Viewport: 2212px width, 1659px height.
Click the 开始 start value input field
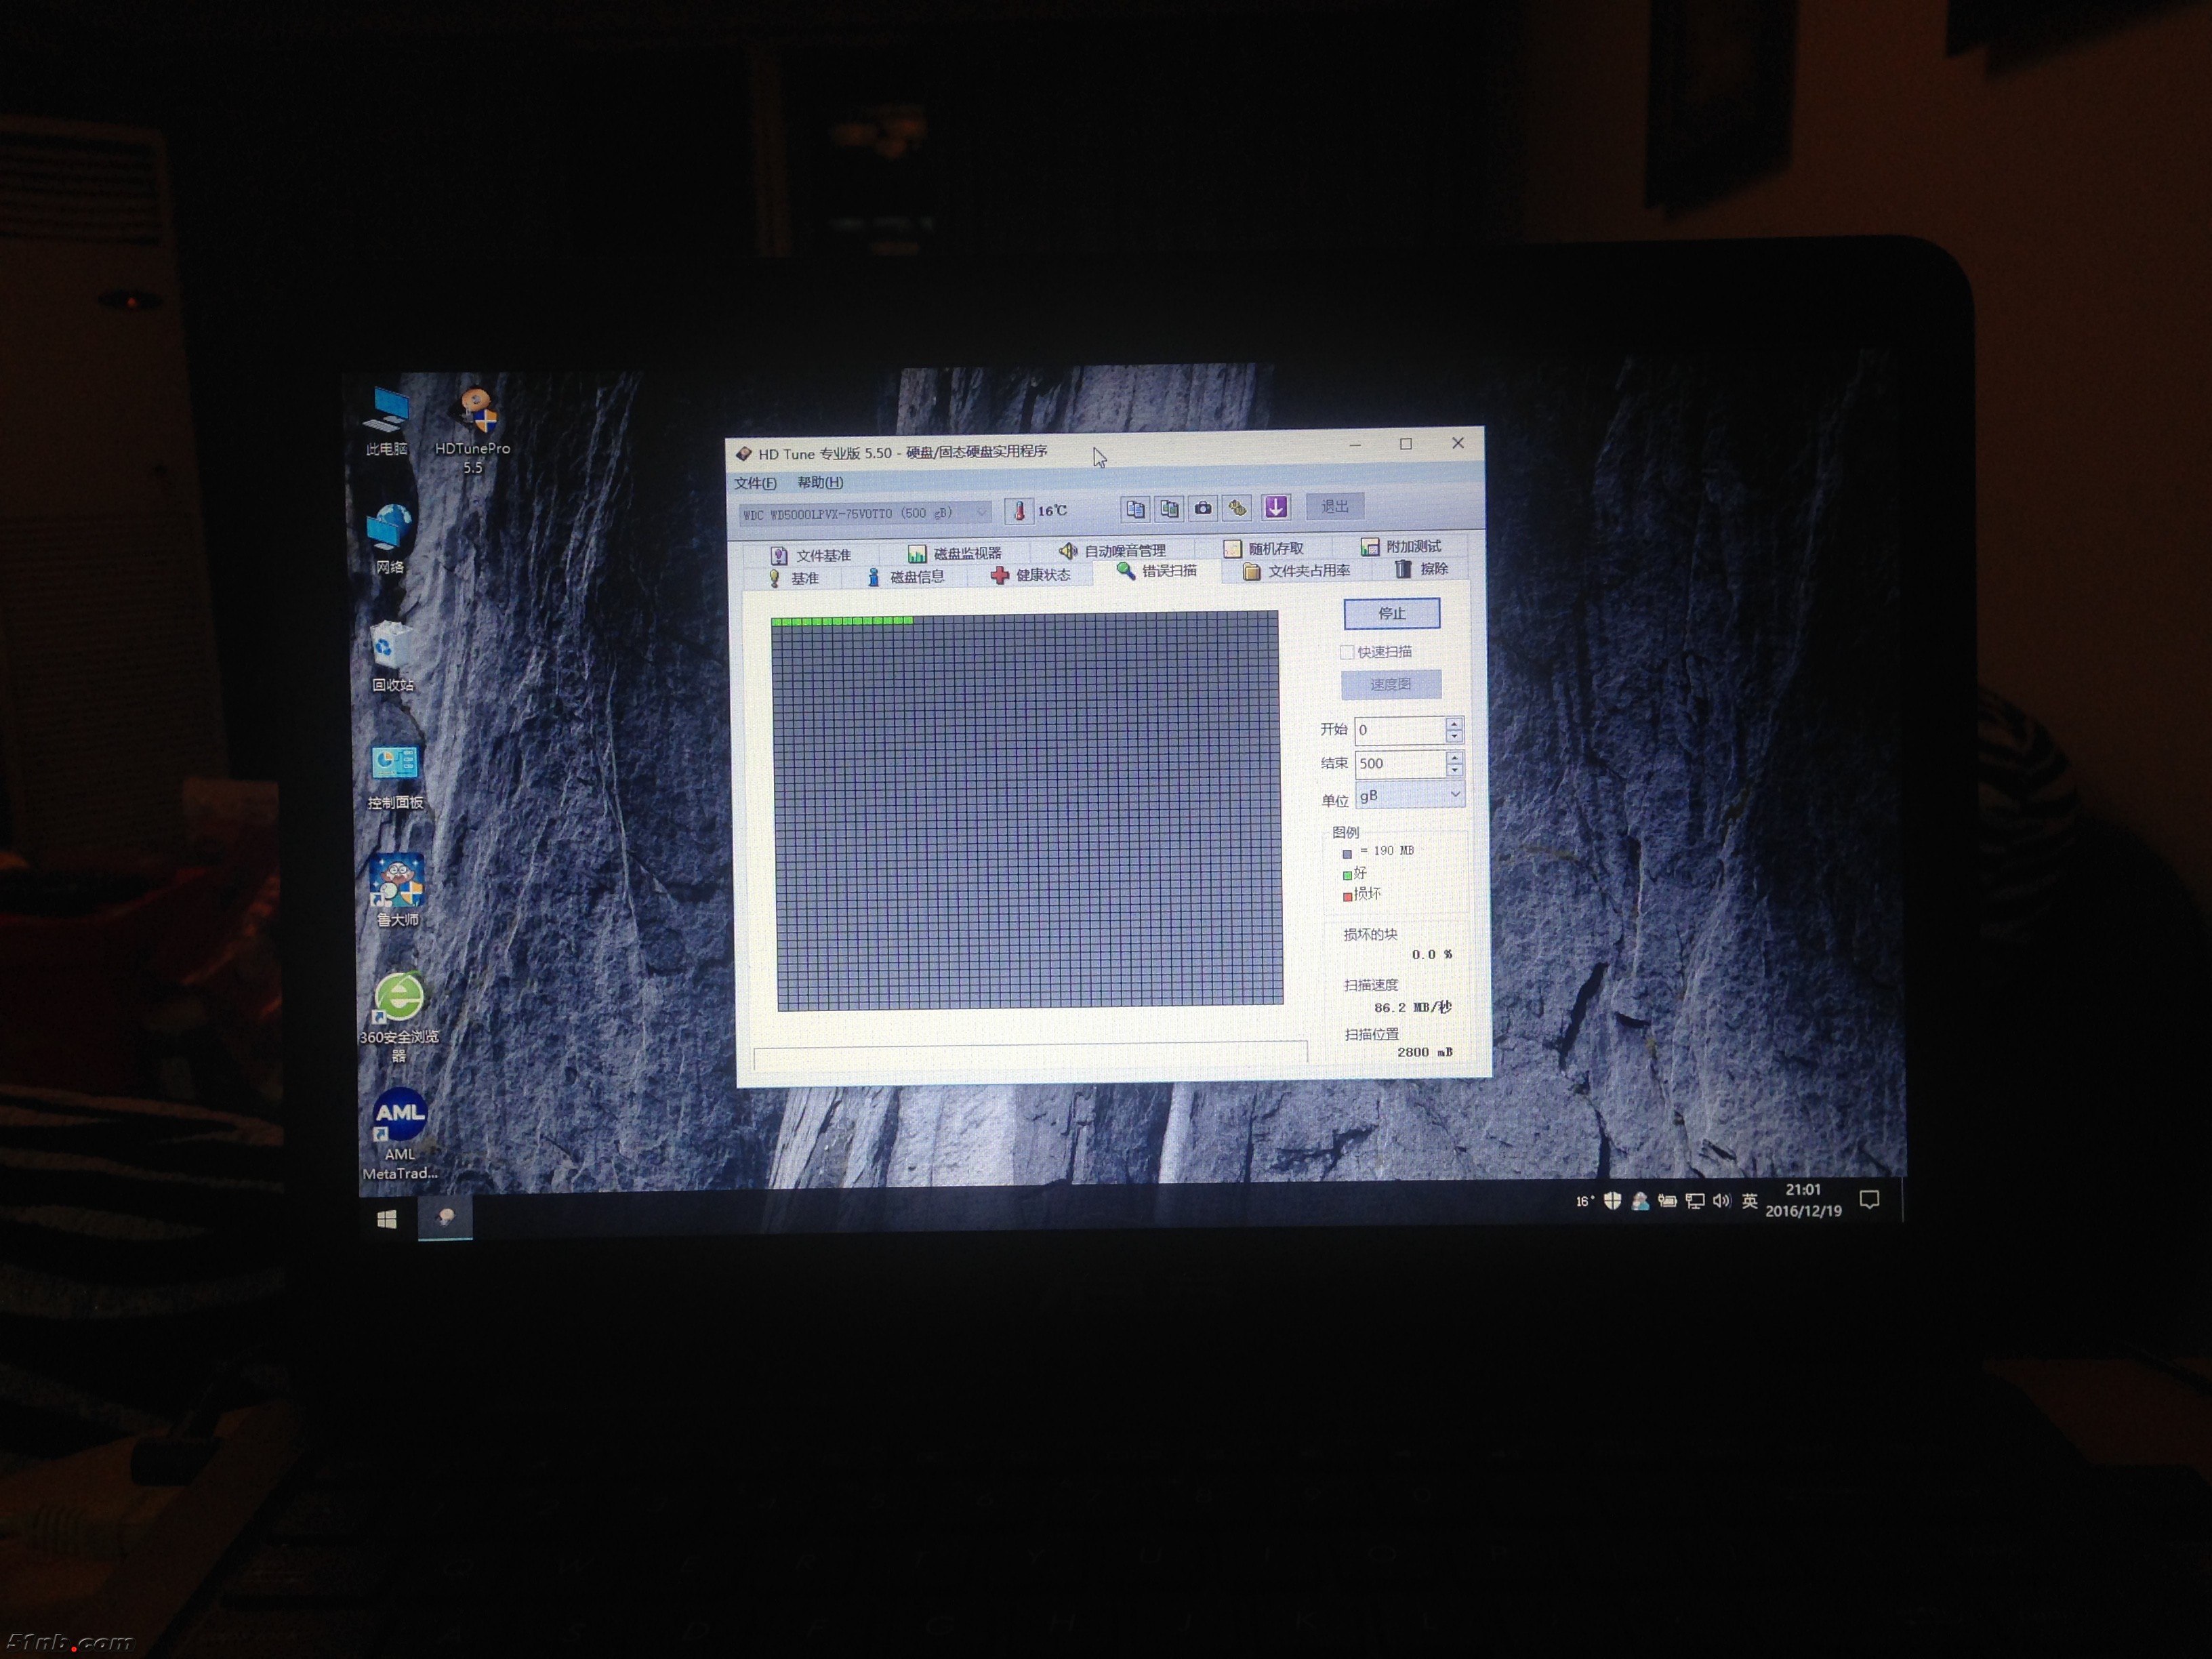[1400, 730]
